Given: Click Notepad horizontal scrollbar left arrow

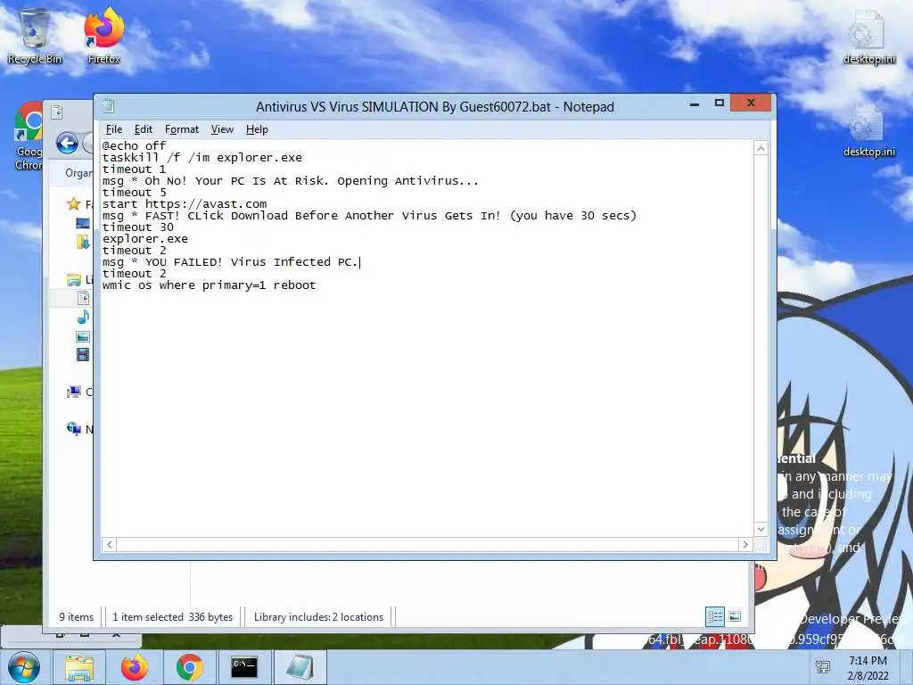Looking at the screenshot, I should 109,545.
